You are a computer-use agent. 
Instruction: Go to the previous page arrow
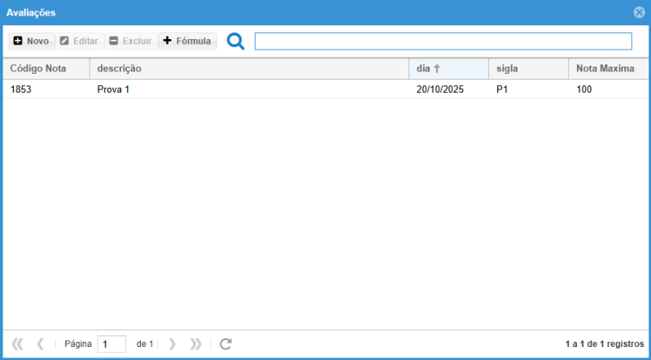click(40, 344)
